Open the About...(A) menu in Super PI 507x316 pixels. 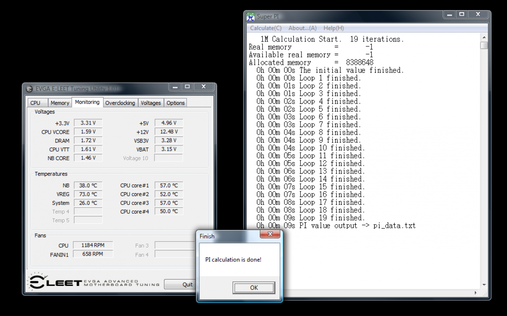click(303, 28)
